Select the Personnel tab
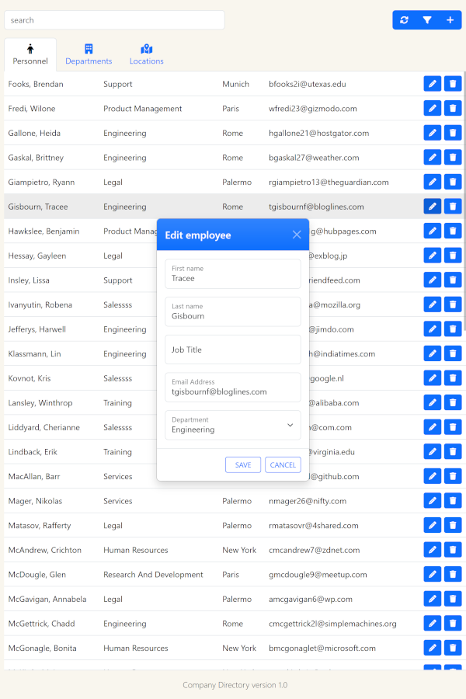This screenshot has height=699, width=466. pos(30,54)
